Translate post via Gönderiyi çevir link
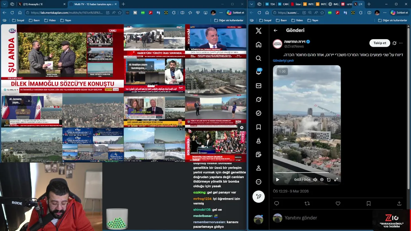411x231 pixels. point(283,61)
